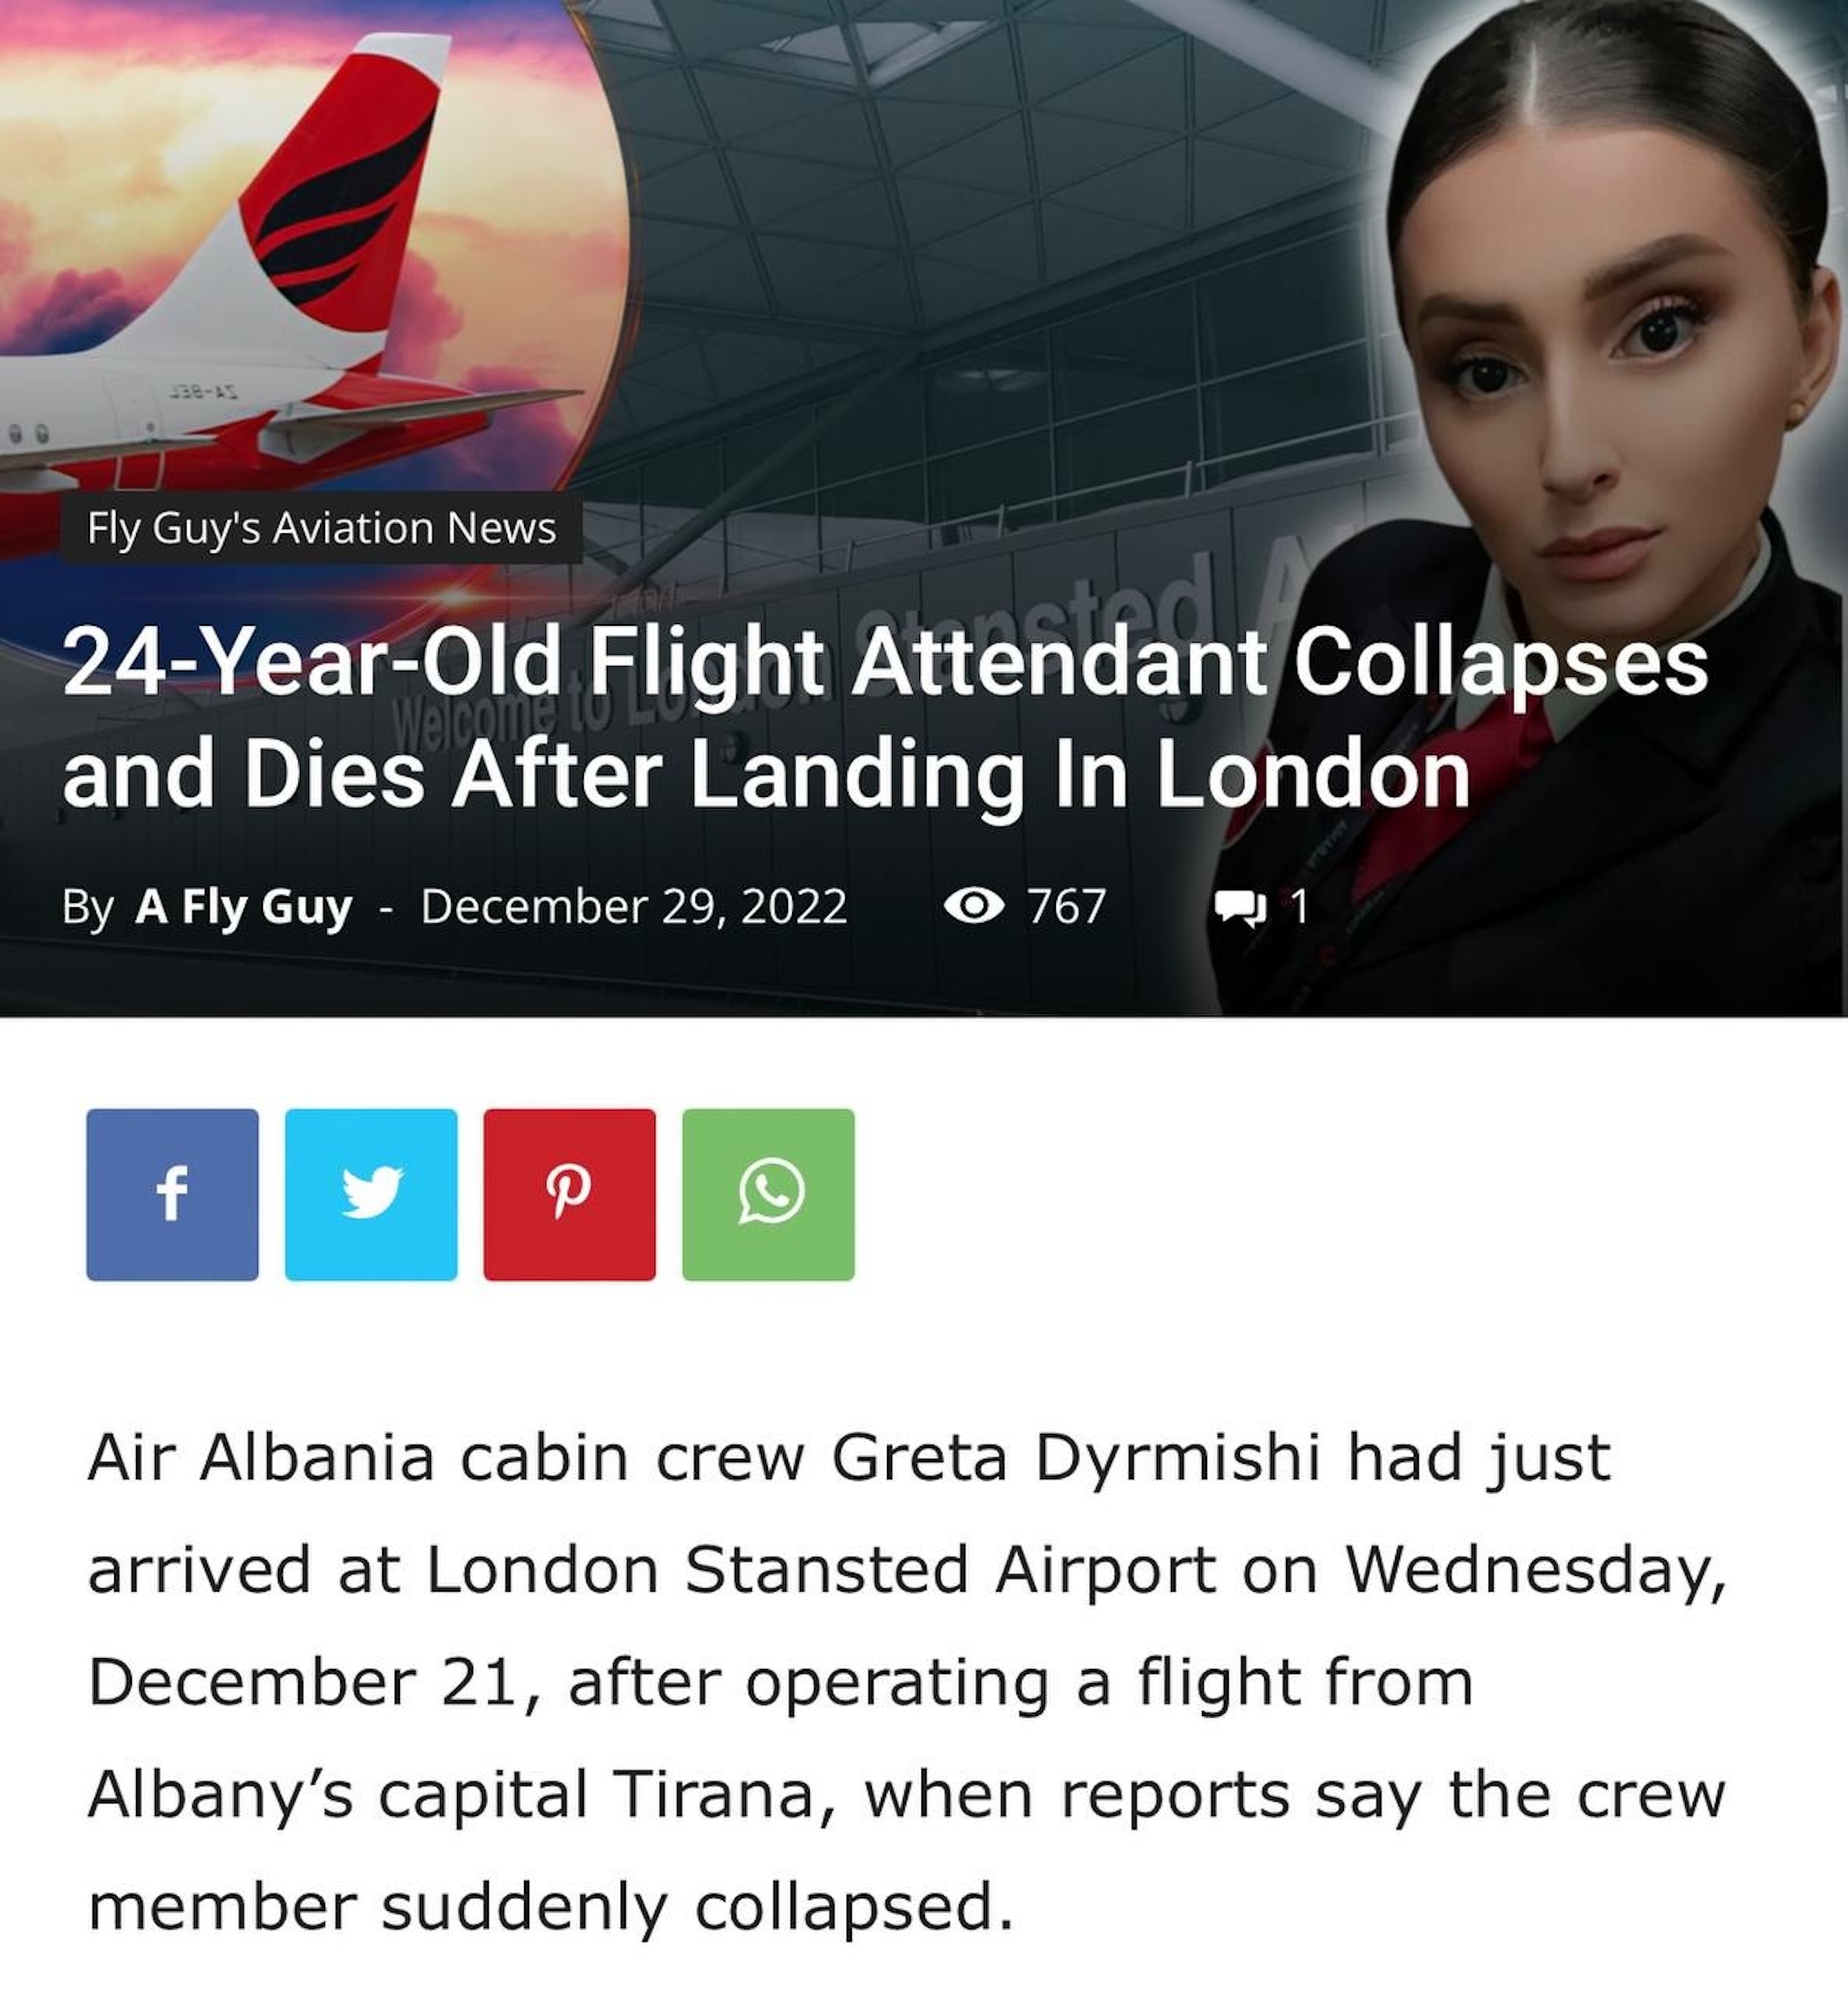The height and width of the screenshot is (1994, 1848).
Task: Click the eye views icon
Action: coord(973,906)
